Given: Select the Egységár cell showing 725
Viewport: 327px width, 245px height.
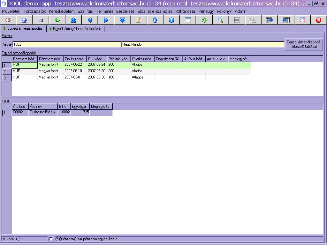Looking at the screenshot, I should click(x=80, y=112).
